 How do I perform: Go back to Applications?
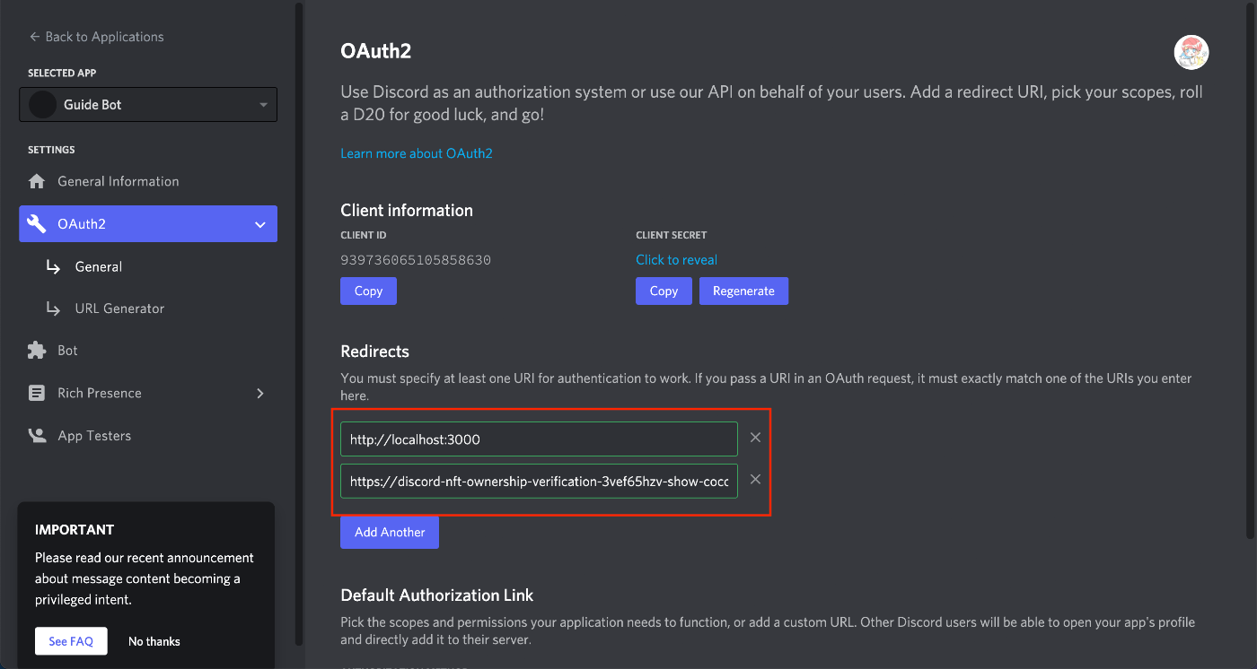[x=96, y=37]
